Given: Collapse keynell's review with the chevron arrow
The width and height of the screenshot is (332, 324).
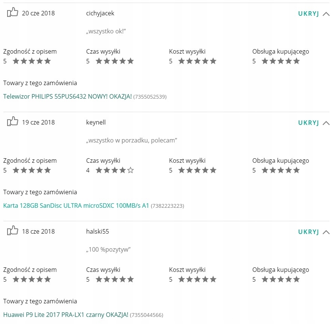Looking at the screenshot, I should pos(326,123).
